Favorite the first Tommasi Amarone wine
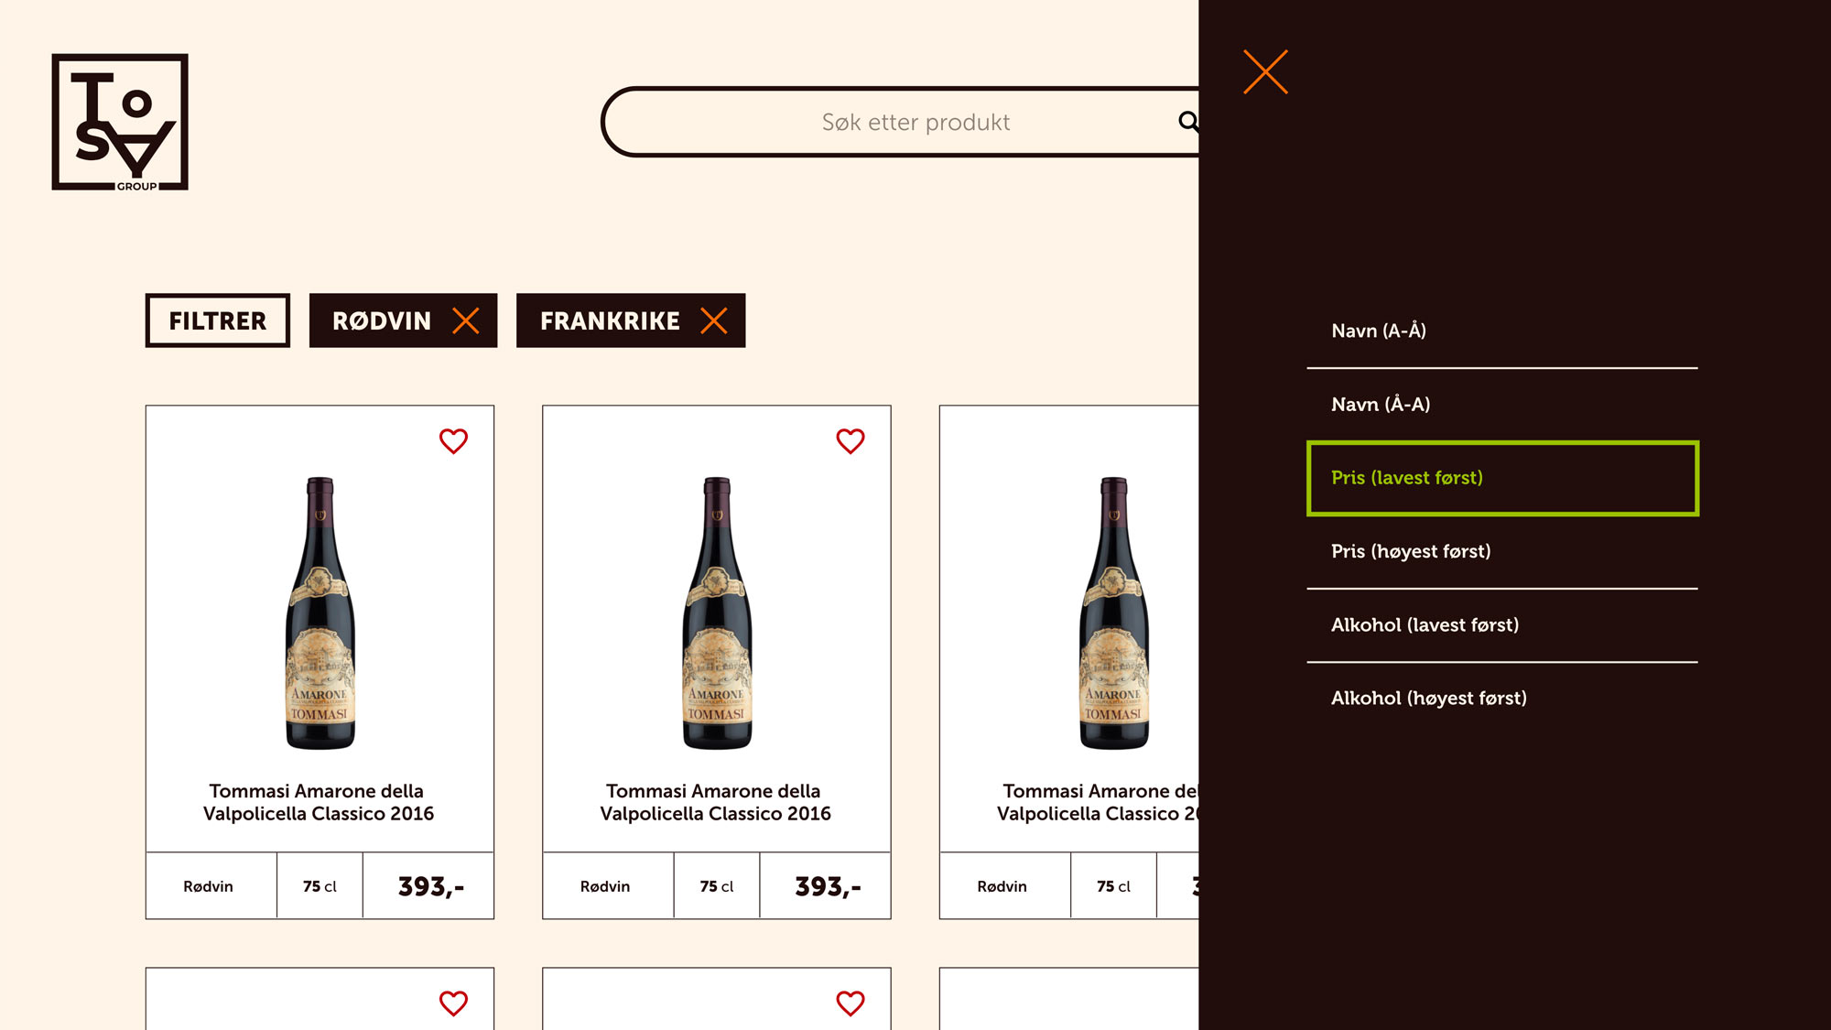Image resolution: width=1831 pixels, height=1030 pixels. 453,441
